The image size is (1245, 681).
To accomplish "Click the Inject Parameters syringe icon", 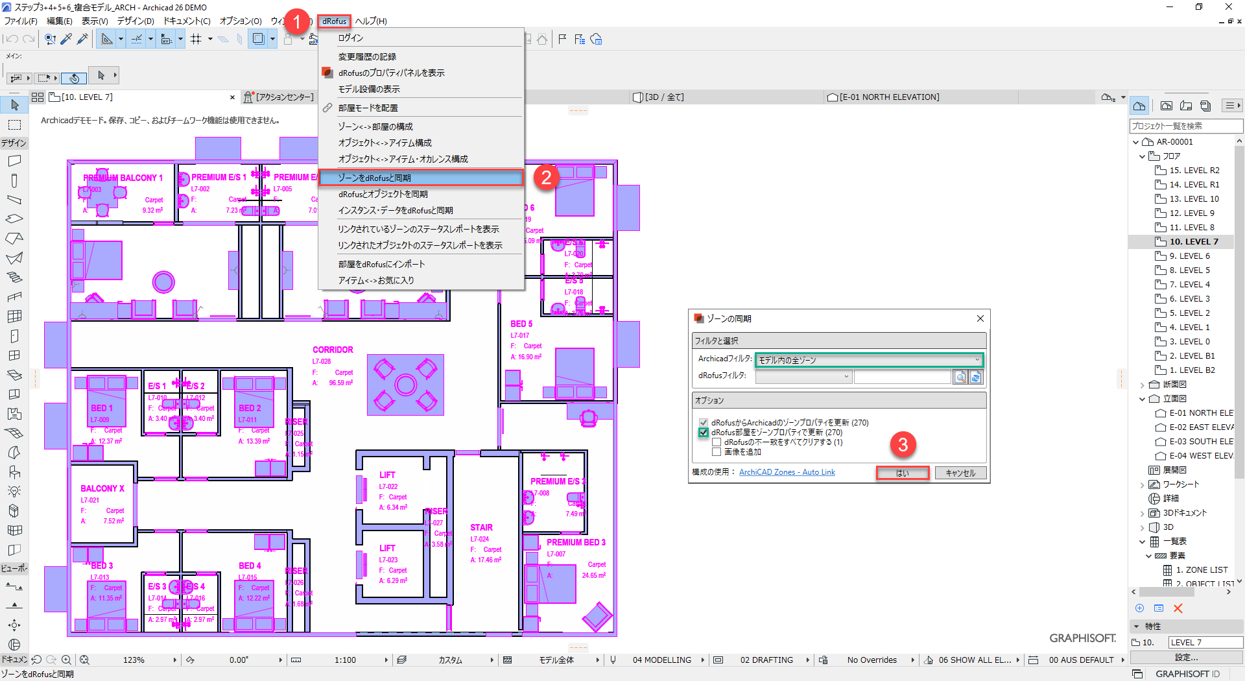I will pyautogui.click(x=82, y=40).
